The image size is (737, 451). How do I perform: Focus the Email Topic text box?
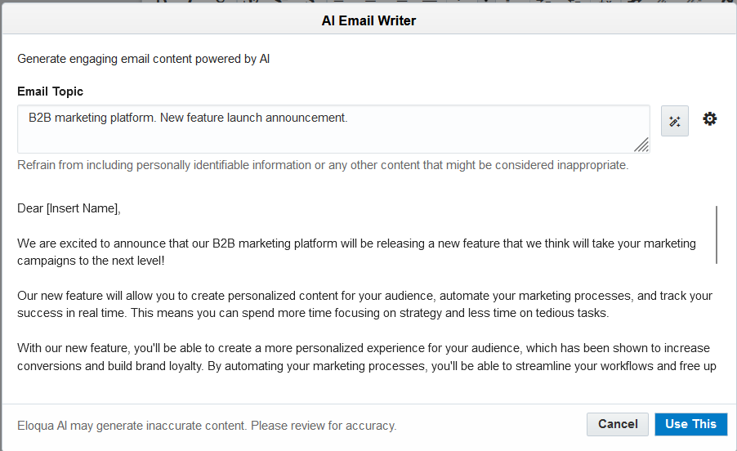(333, 129)
